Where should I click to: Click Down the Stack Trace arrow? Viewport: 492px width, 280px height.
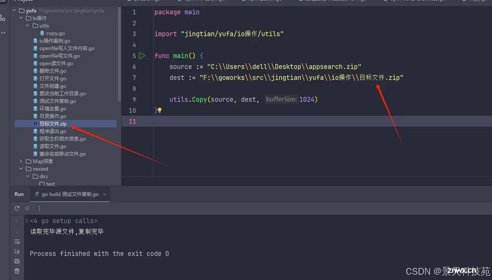click(x=17, y=232)
